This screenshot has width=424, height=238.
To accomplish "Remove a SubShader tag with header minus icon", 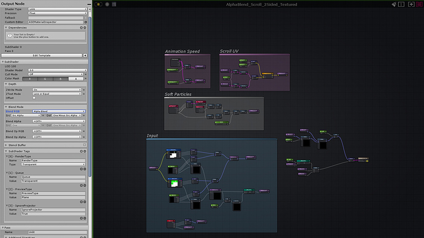I will tap(85, 152).
